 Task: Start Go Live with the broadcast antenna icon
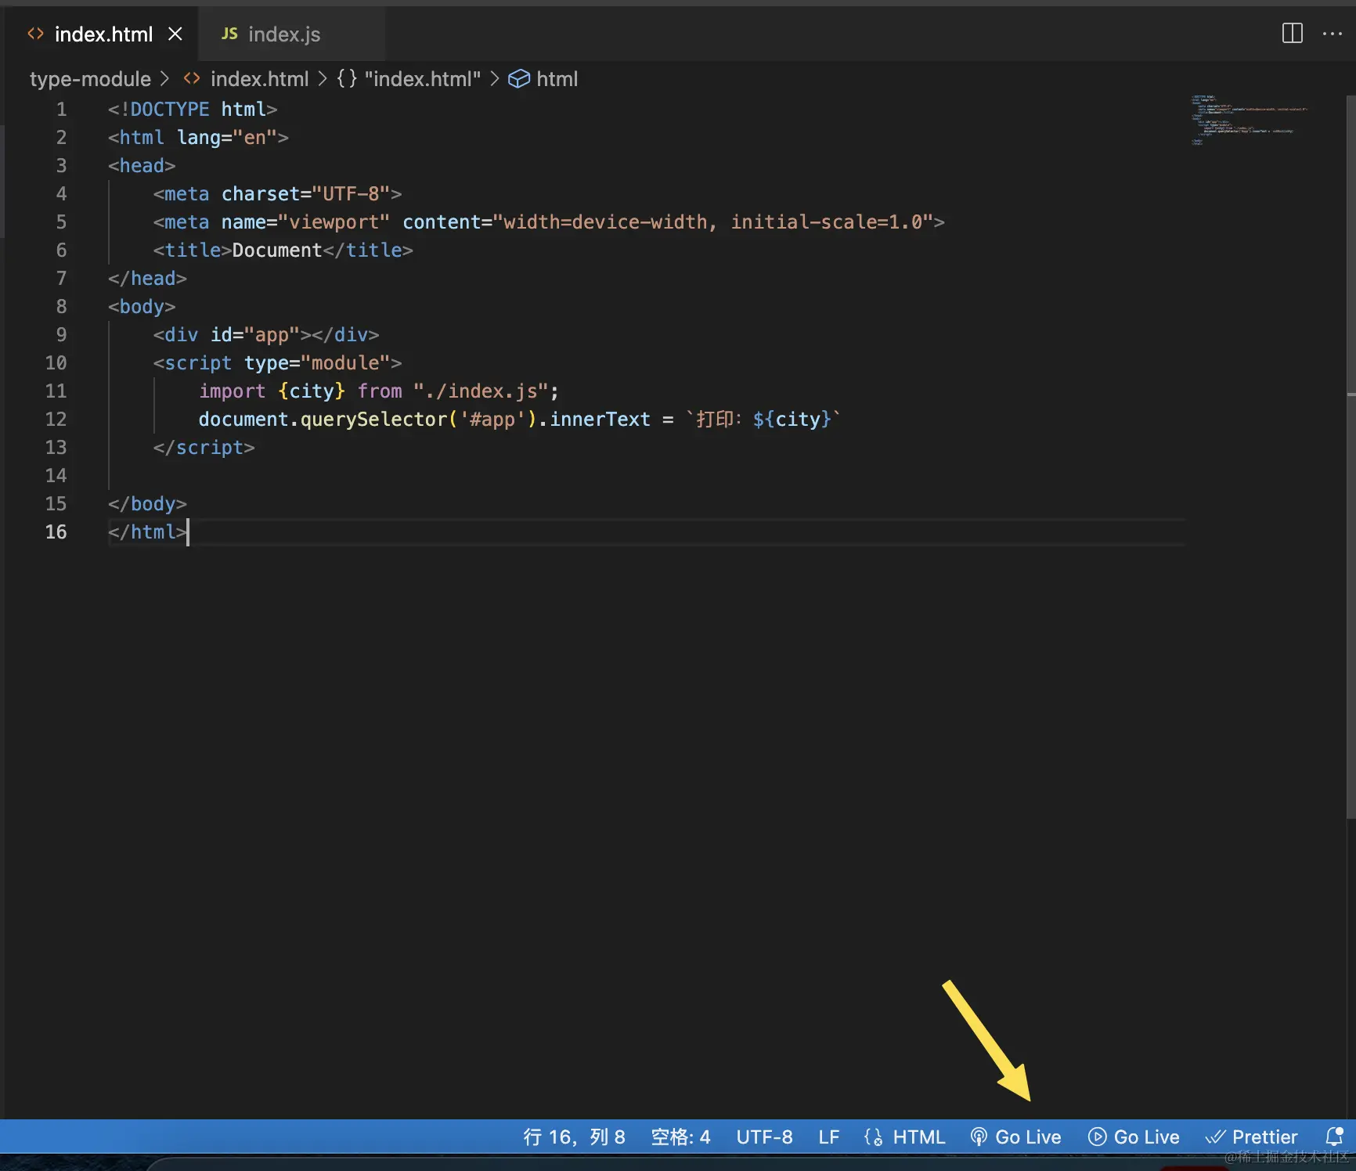1015,1137
